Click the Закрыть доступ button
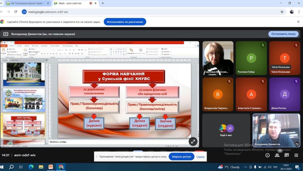 click(x=181, y=157)
